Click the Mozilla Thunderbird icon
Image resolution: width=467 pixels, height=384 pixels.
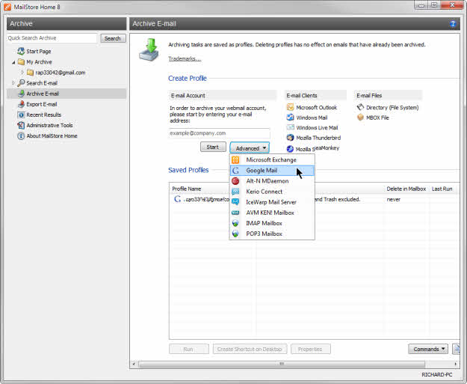(x=291, y=138)
